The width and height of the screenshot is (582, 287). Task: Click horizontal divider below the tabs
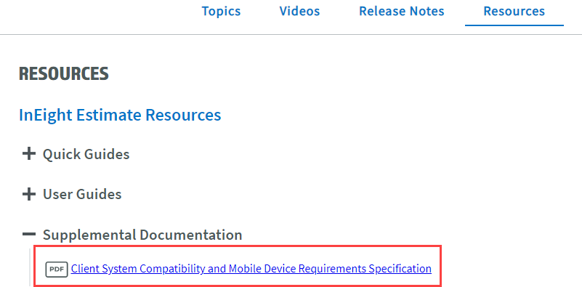tap(291, 35)
